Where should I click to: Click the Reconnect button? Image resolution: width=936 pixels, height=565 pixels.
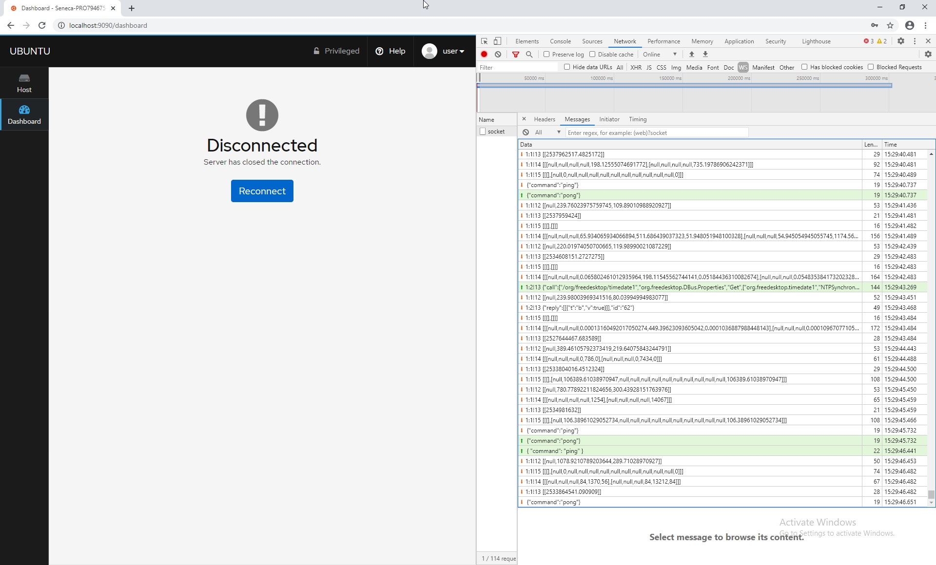(262, 191)
